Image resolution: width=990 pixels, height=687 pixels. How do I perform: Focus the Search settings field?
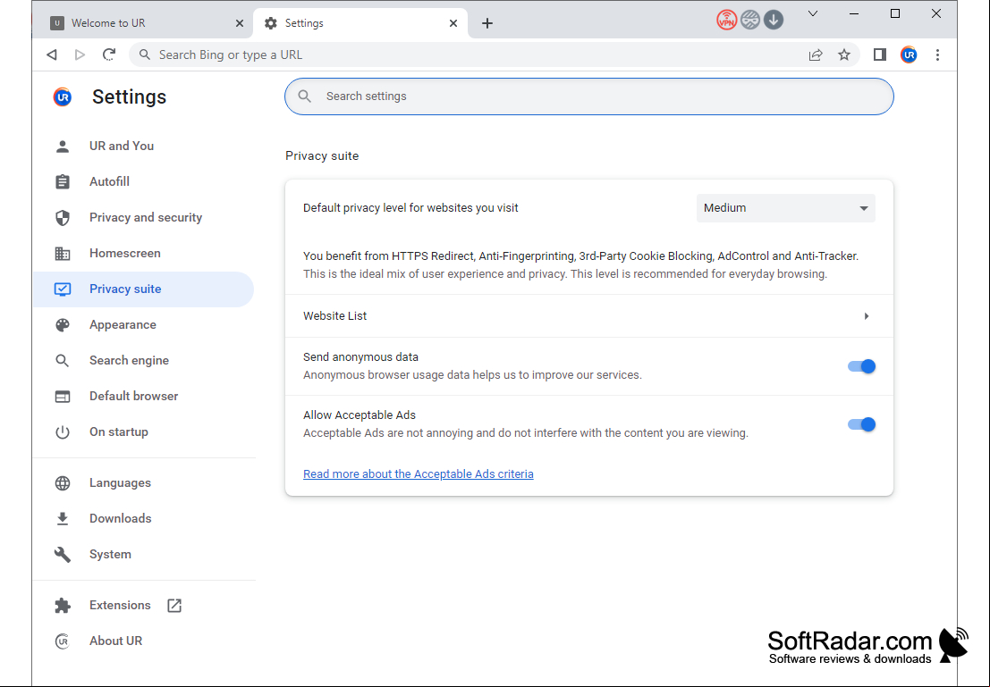pos(589,96)
